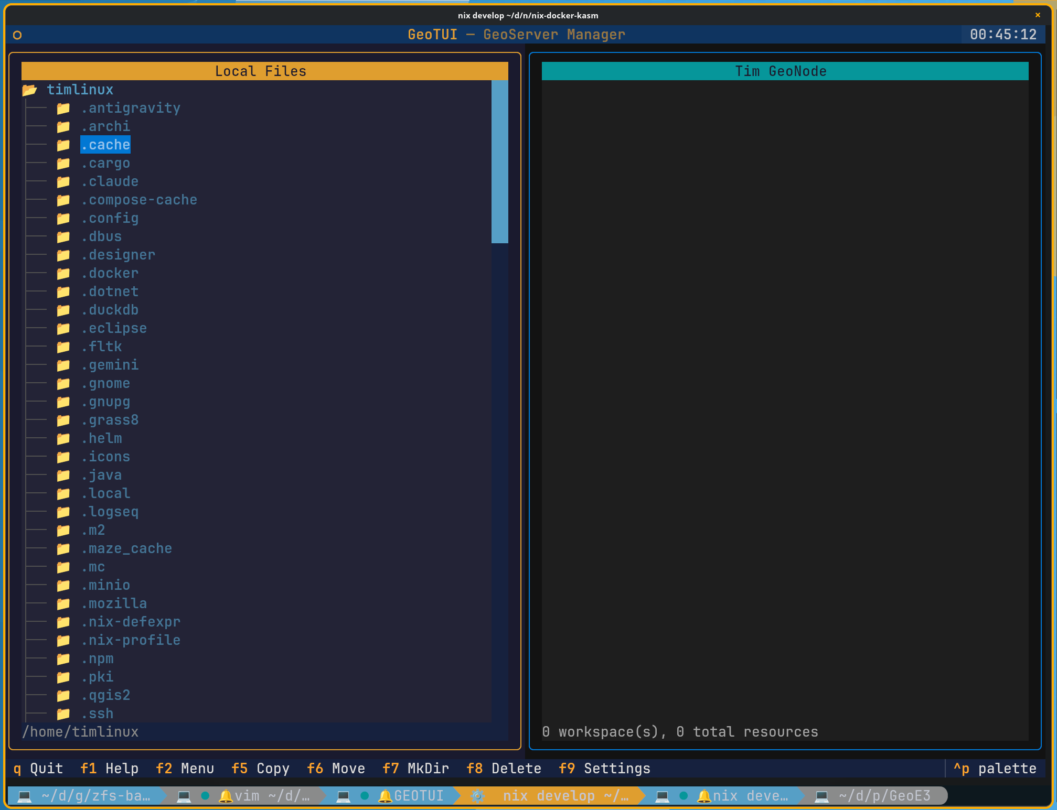Select the .mc folder
Image resolution: width=1057 pixels, height=810 pixels.
click(x=93, y=567)
